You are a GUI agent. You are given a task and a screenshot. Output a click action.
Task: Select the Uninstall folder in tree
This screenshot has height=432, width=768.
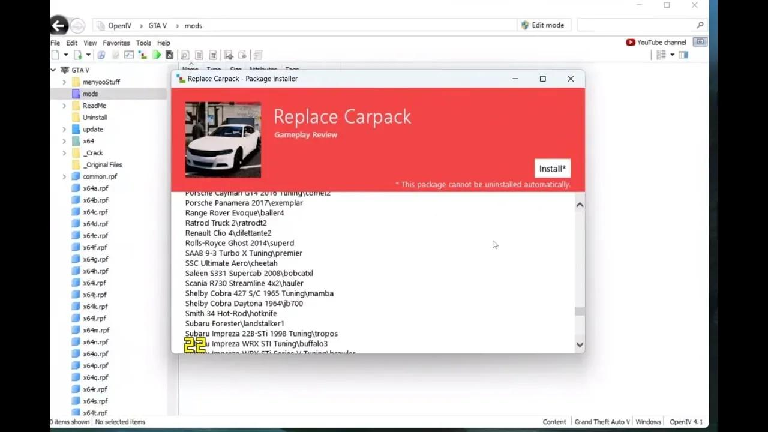[95, 118]
